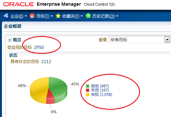Open the 所有目标 view dropdown arrow
Image resolution: width=171 pixels, height=117 pixels.
(167, 40)
